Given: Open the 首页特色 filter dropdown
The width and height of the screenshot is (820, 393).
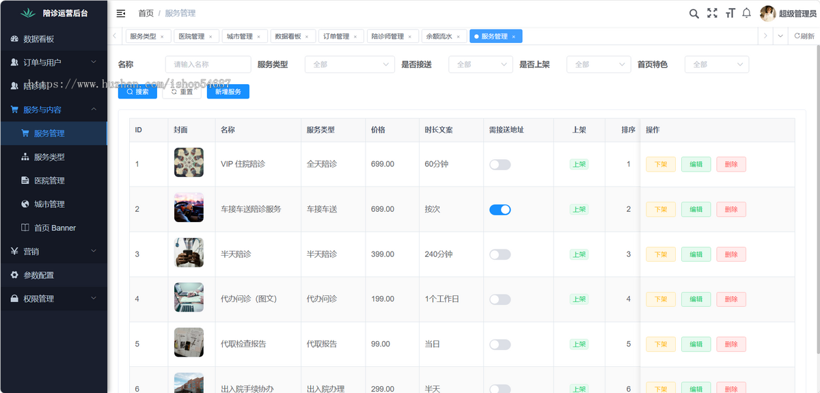Looking at the screenshot, I should click(x=717, y=64).
